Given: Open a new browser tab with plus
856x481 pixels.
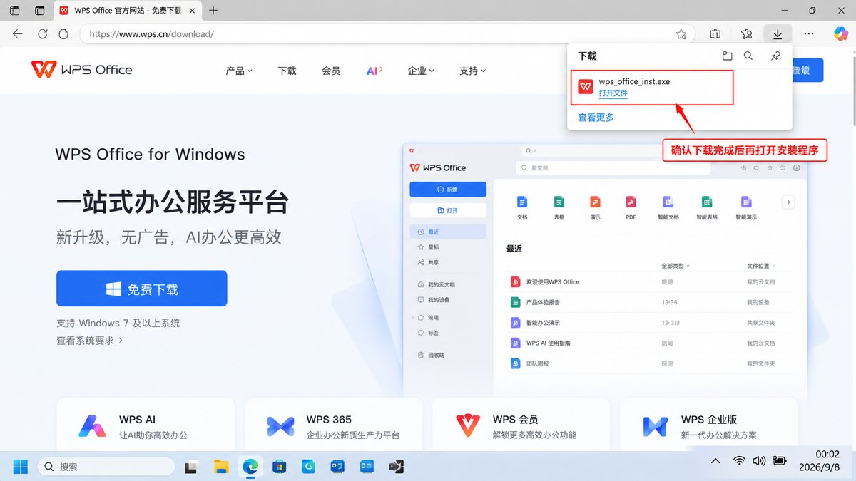Looking at the screenshot, I should coord(213,11).
